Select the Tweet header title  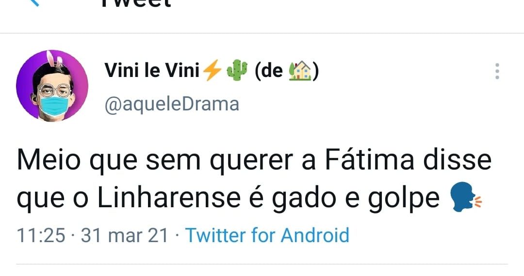[136, 3]
